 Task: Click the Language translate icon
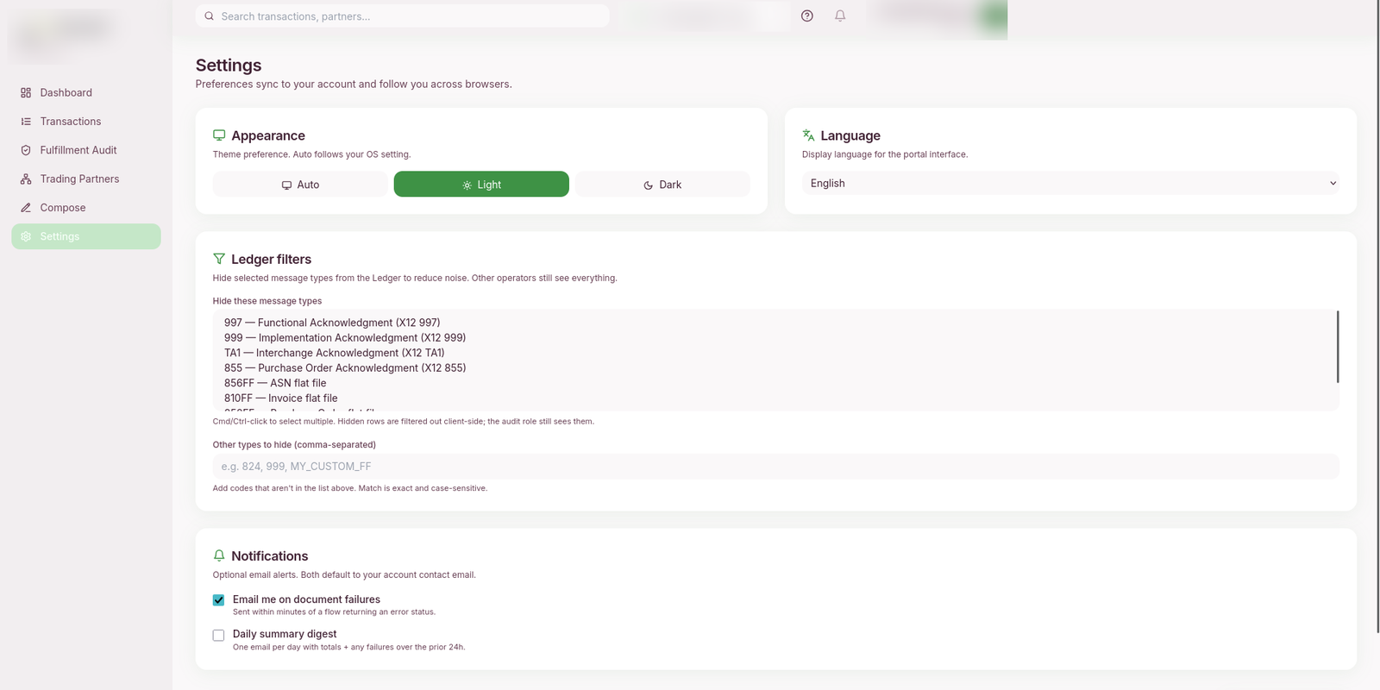point(808,135)
